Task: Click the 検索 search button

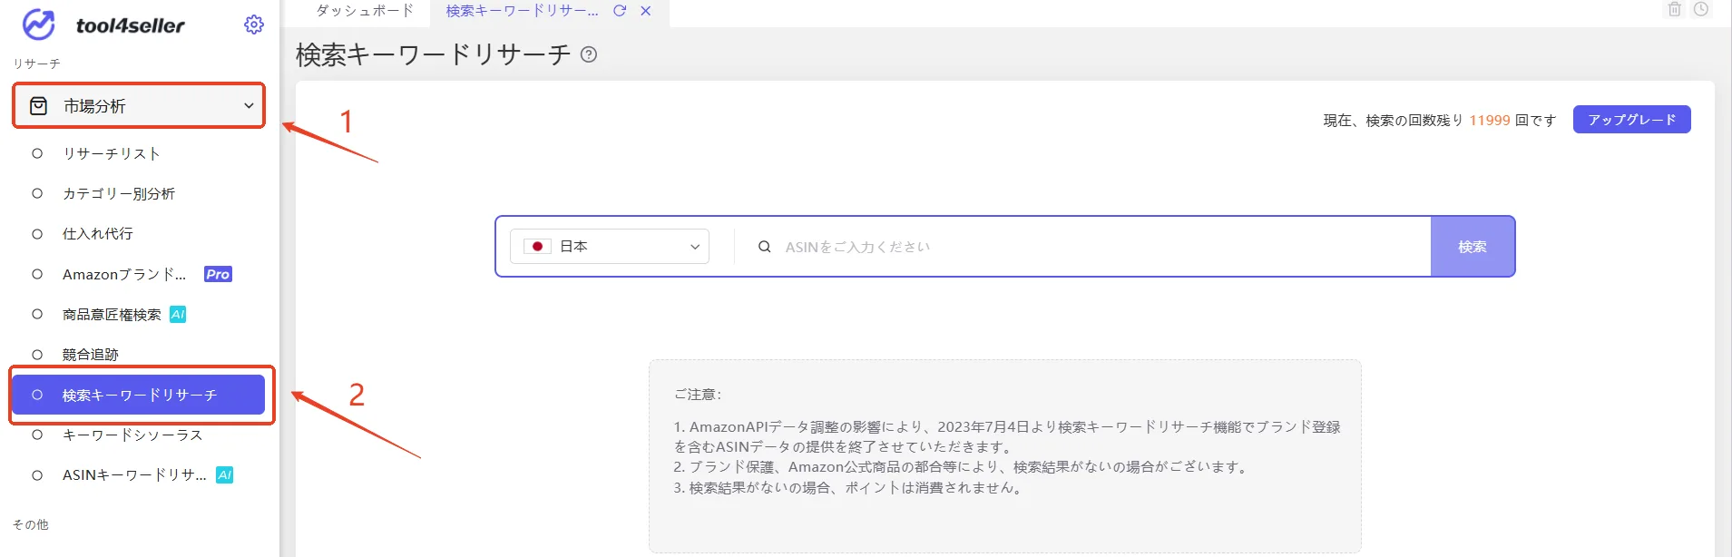Action: 1472,246
